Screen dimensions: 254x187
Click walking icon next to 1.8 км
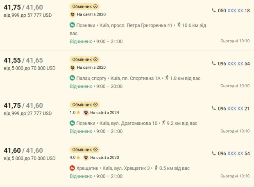[167, 78]
